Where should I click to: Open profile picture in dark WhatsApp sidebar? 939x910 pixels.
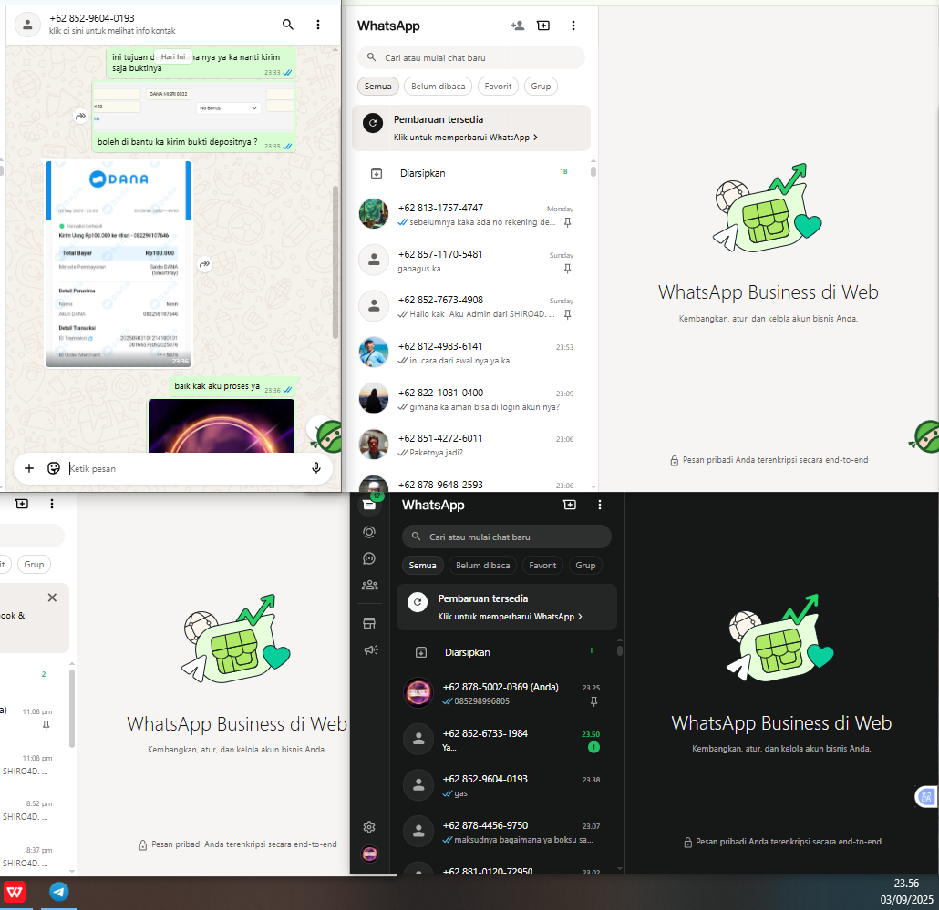[x=369, y=854]
